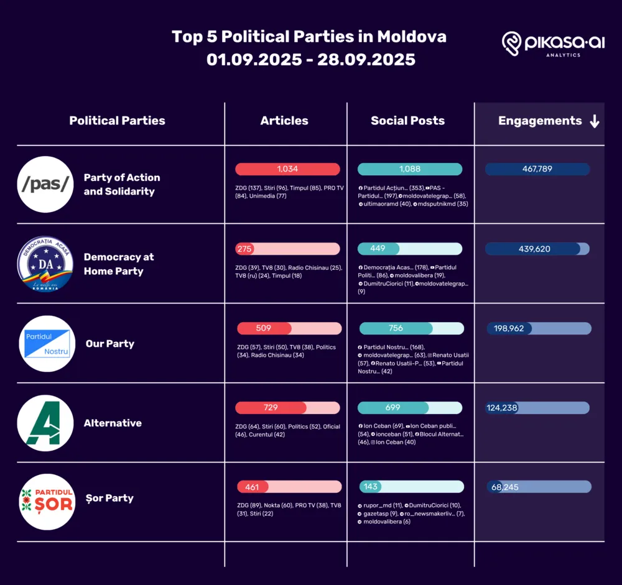Click PAS articles bar showing 1,034
The image size is (622, 585).
287,169
